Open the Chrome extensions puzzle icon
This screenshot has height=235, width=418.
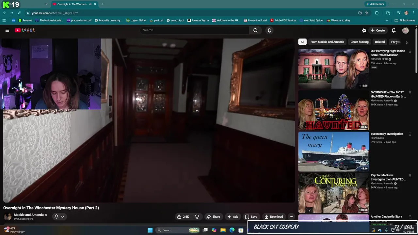tap(377, 13)
